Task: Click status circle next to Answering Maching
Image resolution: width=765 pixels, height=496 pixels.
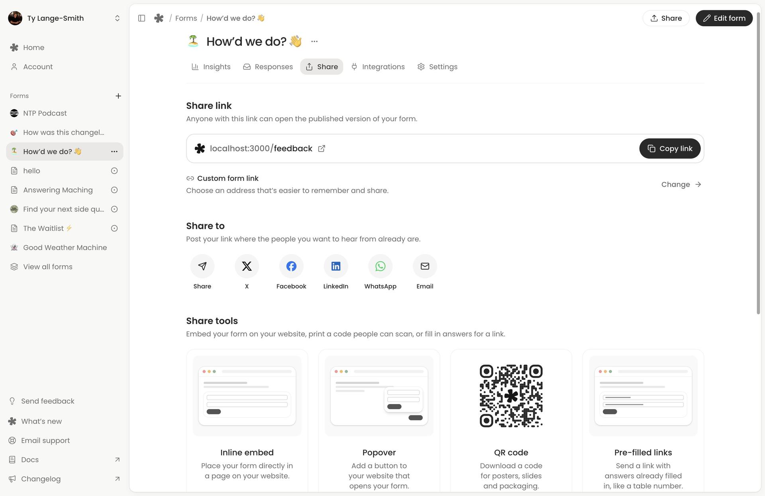Action: tap(114, 190)
